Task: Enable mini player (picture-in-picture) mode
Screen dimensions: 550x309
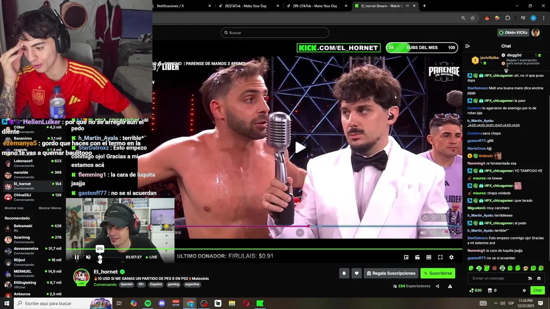Action: click(x=406, y=257)
